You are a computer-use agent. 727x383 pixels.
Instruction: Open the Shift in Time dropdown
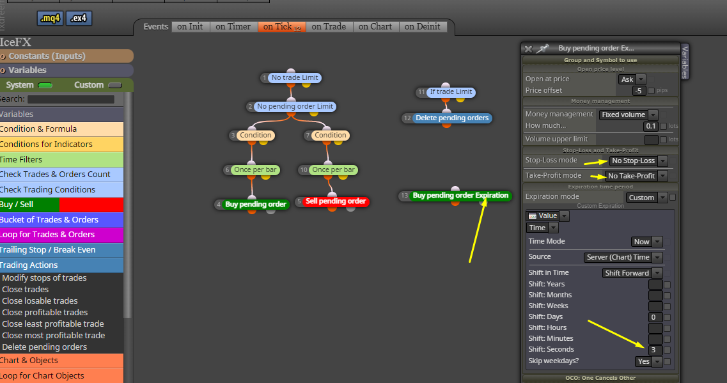(632, 273)
